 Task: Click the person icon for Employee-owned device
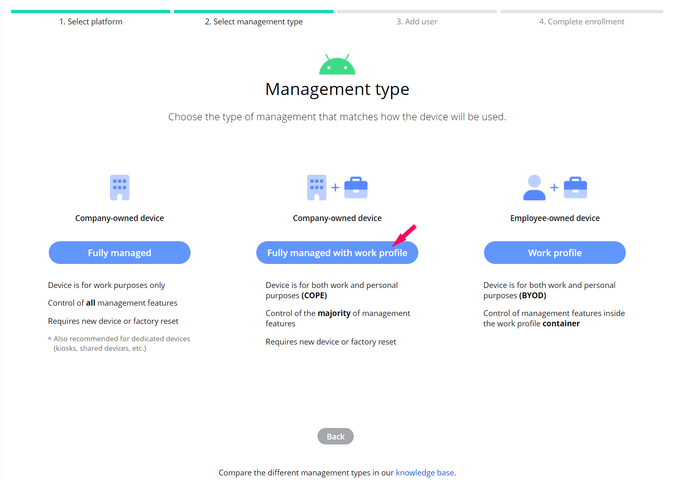click(x=534, y=188)
